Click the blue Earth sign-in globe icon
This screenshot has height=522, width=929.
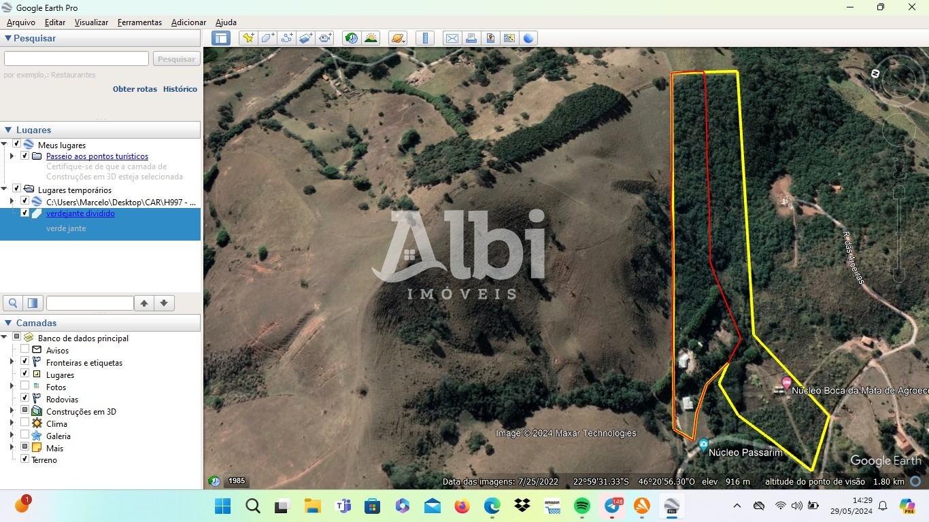528,38
